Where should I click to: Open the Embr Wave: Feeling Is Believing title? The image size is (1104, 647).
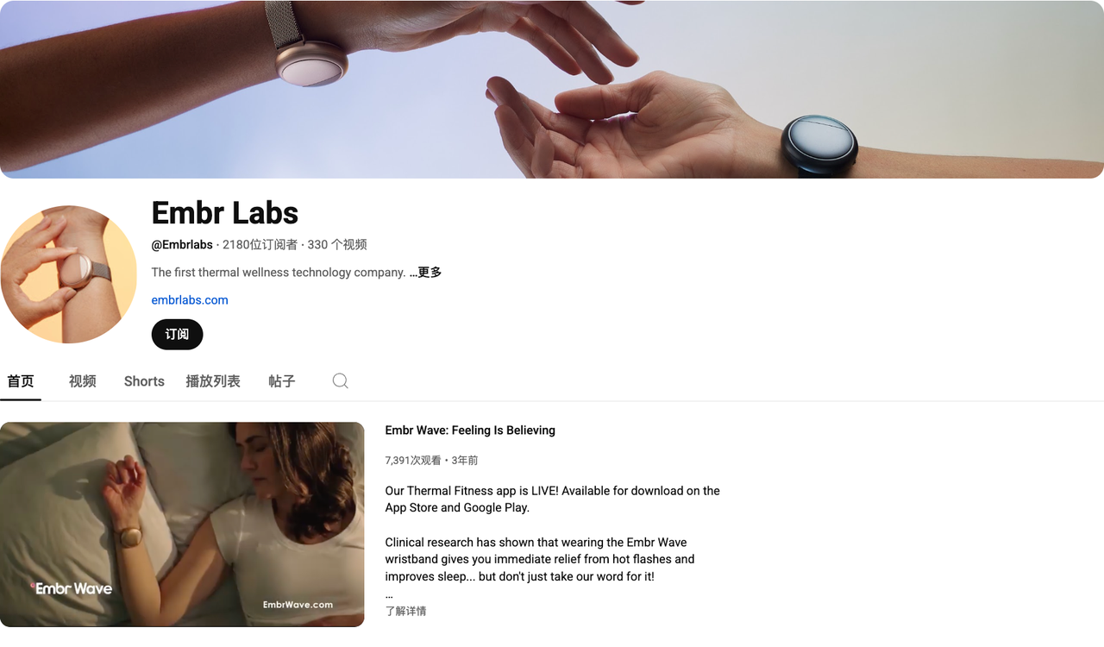(x=470, y=430)
